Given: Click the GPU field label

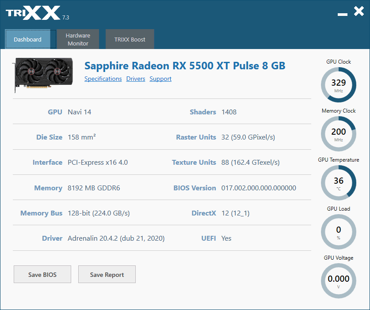Looking at the screenshot, I should coord(55,112).
